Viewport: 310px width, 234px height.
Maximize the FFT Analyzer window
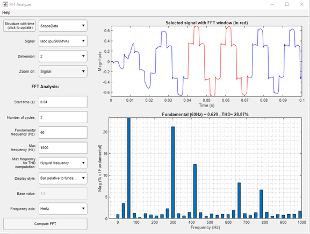coord(287,4)
